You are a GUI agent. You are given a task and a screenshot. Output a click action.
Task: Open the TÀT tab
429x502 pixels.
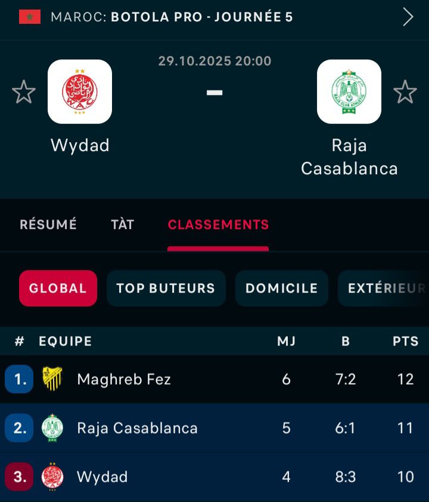click(122, 224)
